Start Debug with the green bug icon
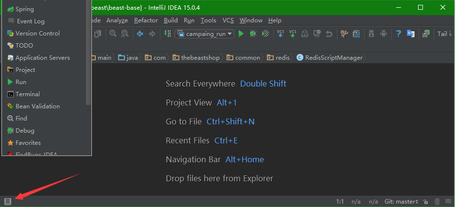455x207 pixels. coord(253,34)
